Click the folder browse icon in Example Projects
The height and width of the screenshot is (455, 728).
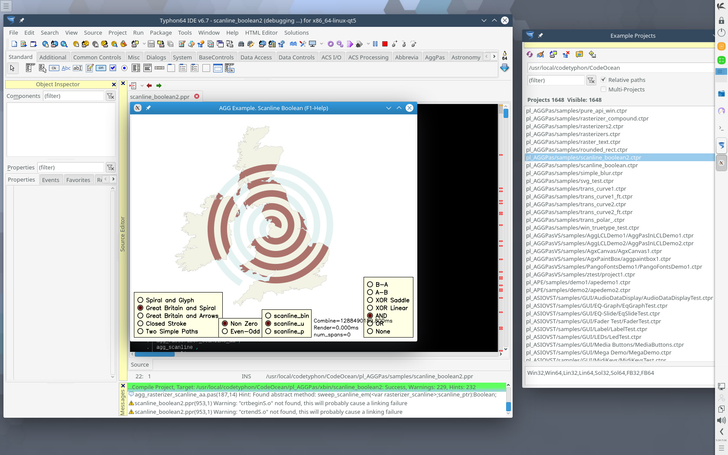579,54
